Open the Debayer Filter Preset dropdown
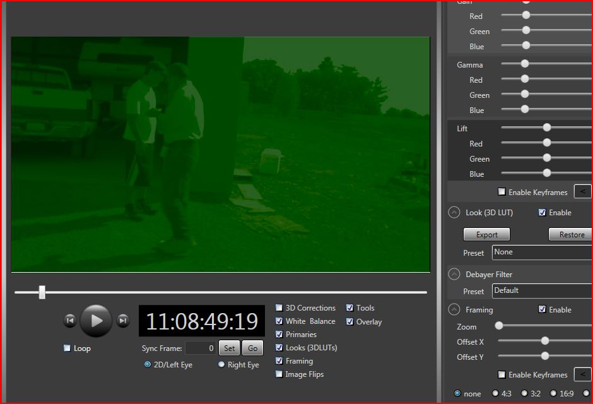 [x=541, y=291]
